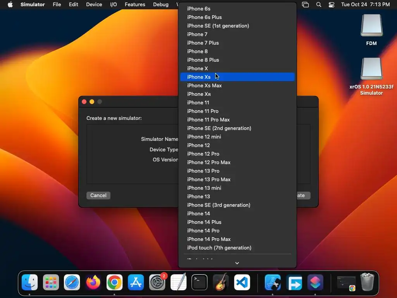Choose iPhone 13 Pro

237,171
